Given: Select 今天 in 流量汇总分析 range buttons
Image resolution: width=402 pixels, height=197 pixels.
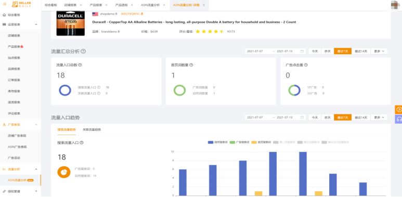Looking at the screenshot, I should click(x=315, y=51).
